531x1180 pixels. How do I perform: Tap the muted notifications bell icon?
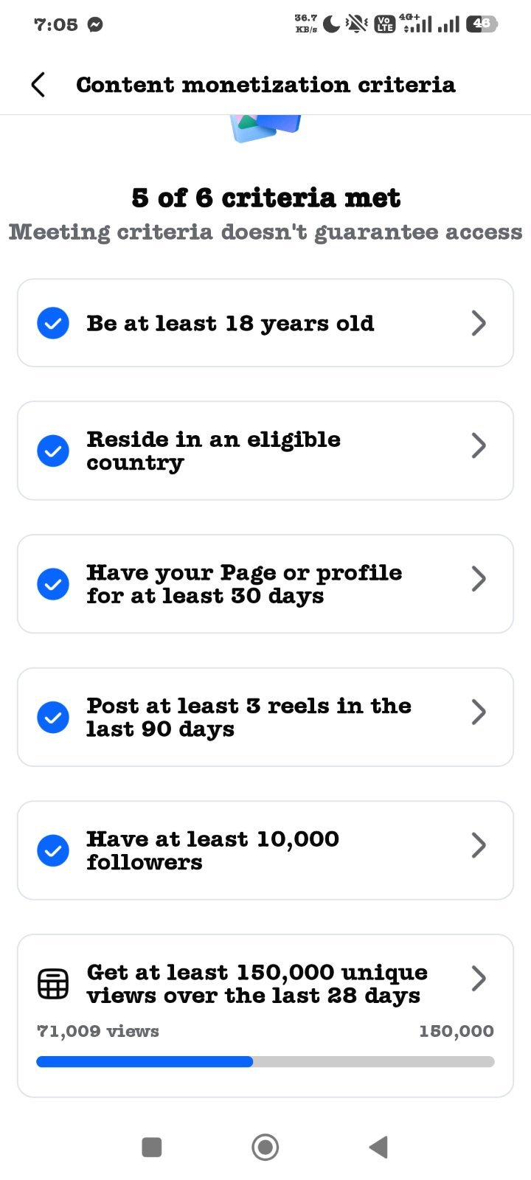coord(357,24)
